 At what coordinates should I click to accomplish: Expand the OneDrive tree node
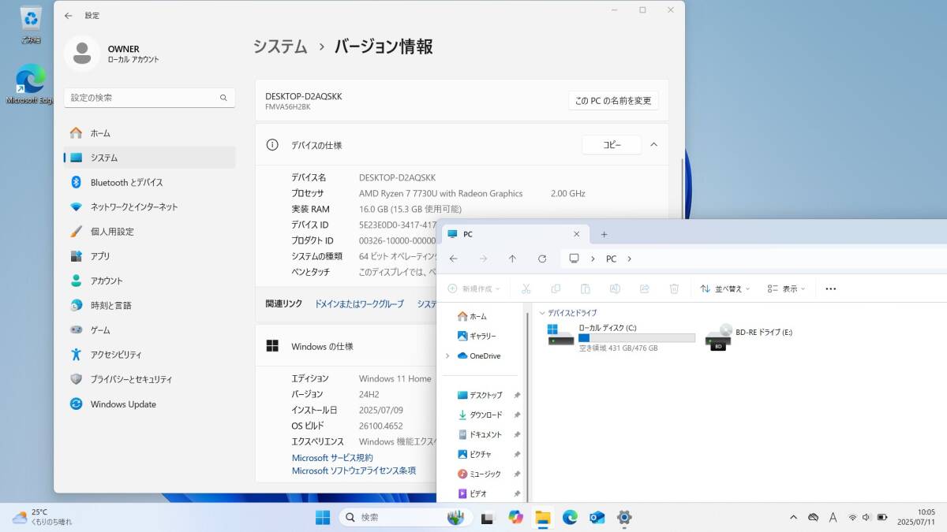[449, 355]
